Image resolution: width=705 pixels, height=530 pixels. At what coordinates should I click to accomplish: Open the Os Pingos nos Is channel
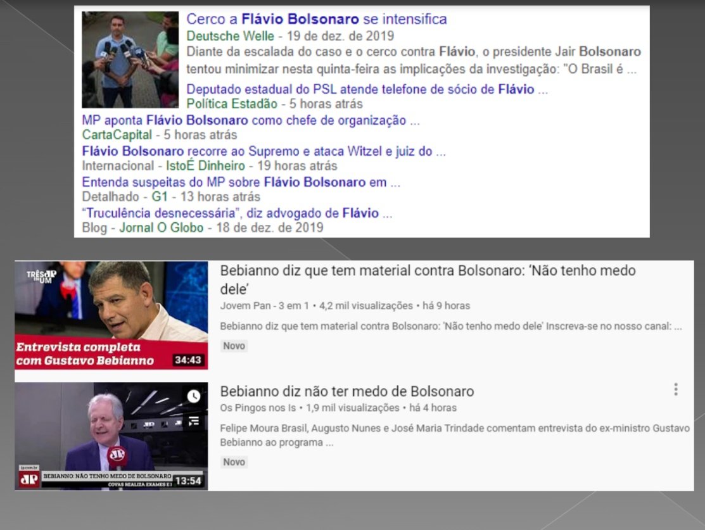coord(258,408)
